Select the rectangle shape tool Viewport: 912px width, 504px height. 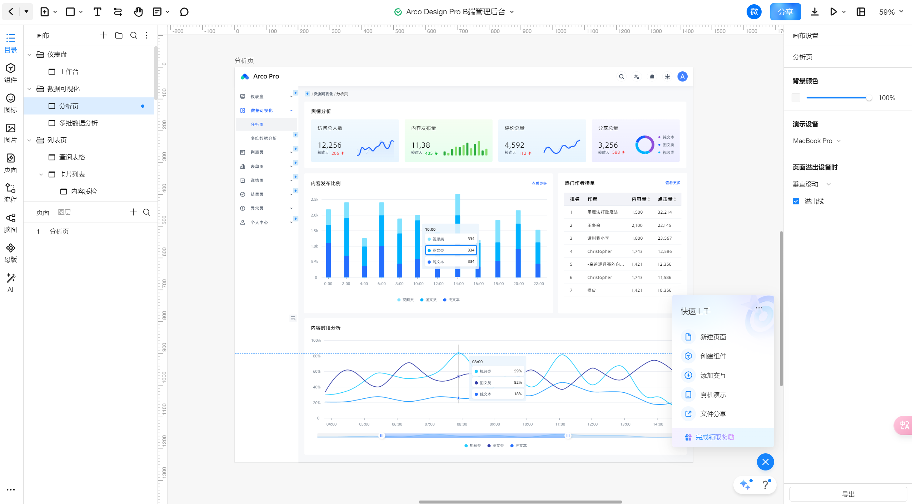pos(70,12)
